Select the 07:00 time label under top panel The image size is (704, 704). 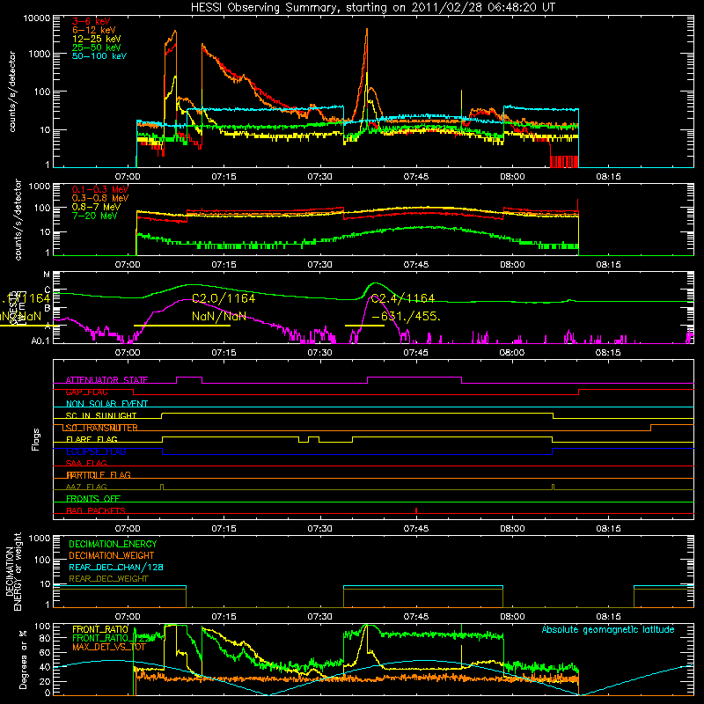click(x=128, y=177)
